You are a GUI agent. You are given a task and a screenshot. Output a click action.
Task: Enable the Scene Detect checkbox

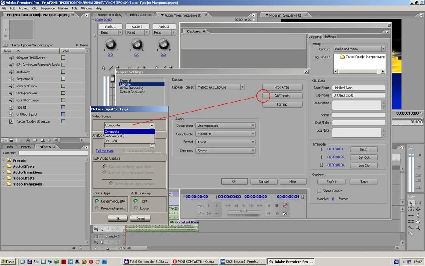point(319,191)
